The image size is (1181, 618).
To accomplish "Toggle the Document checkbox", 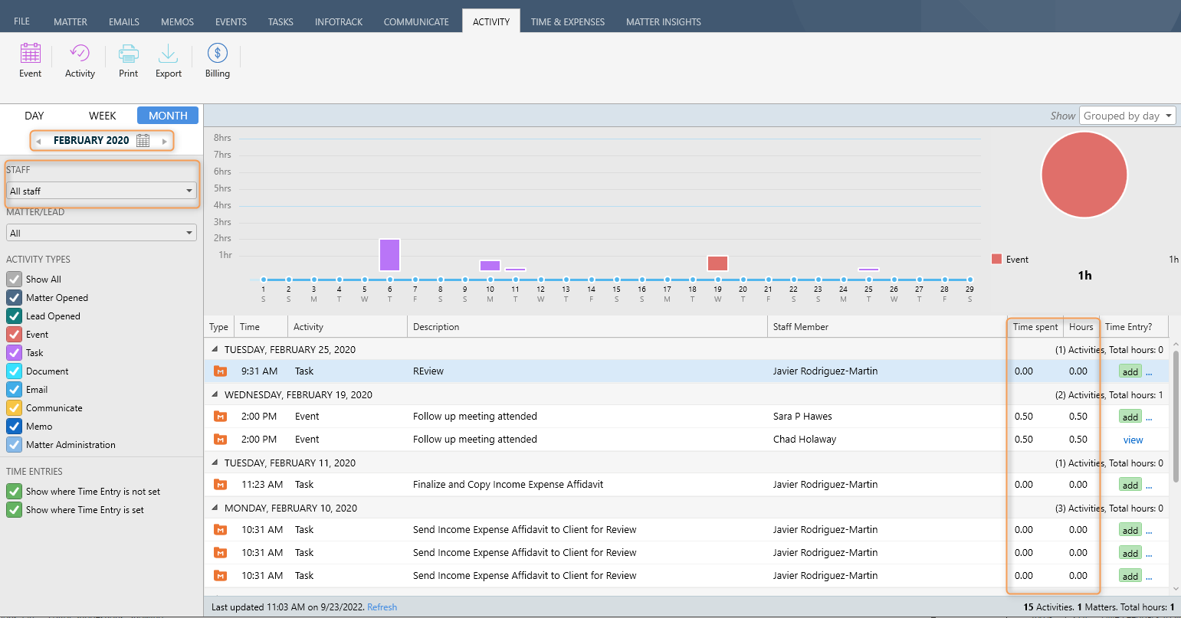I will [14, 371].
